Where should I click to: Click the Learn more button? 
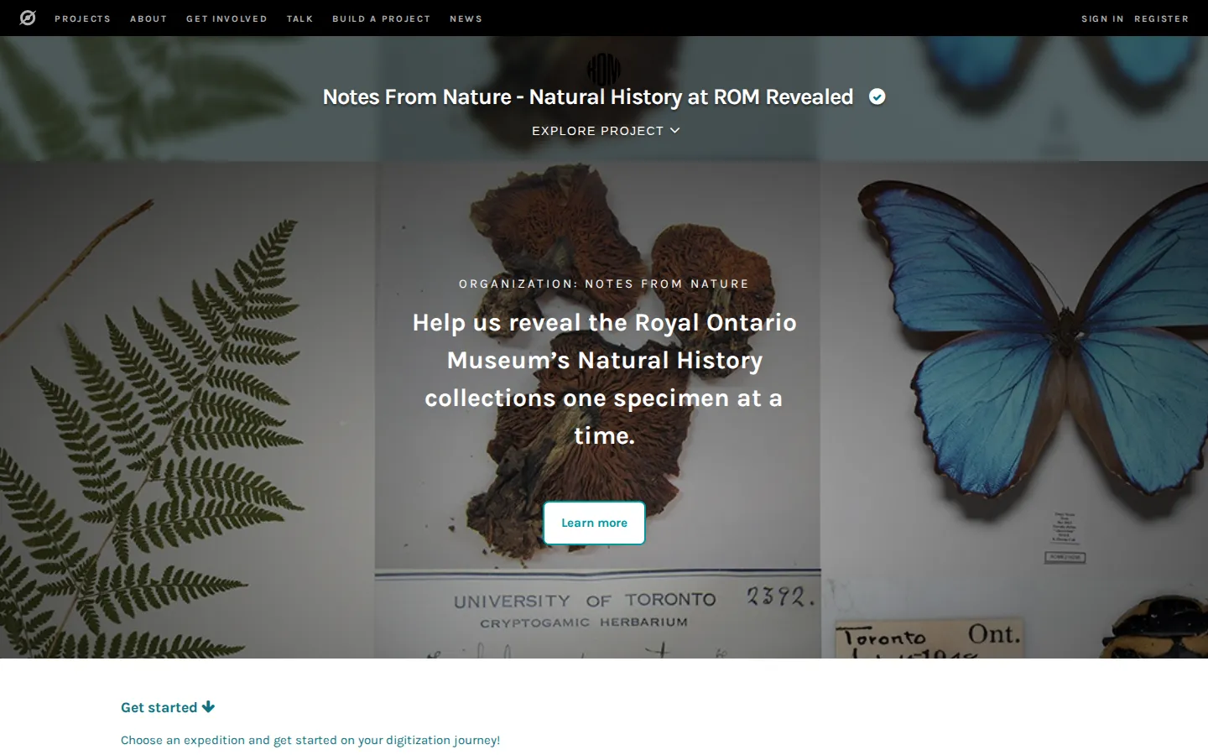coord(594,523)
